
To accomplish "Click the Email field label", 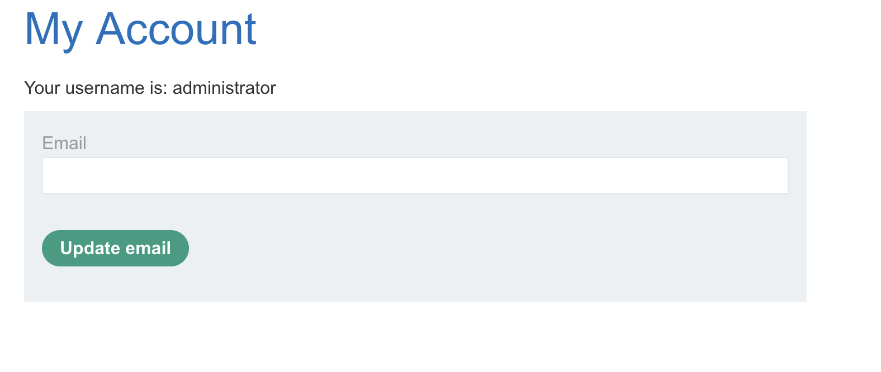I will [64, 144].
